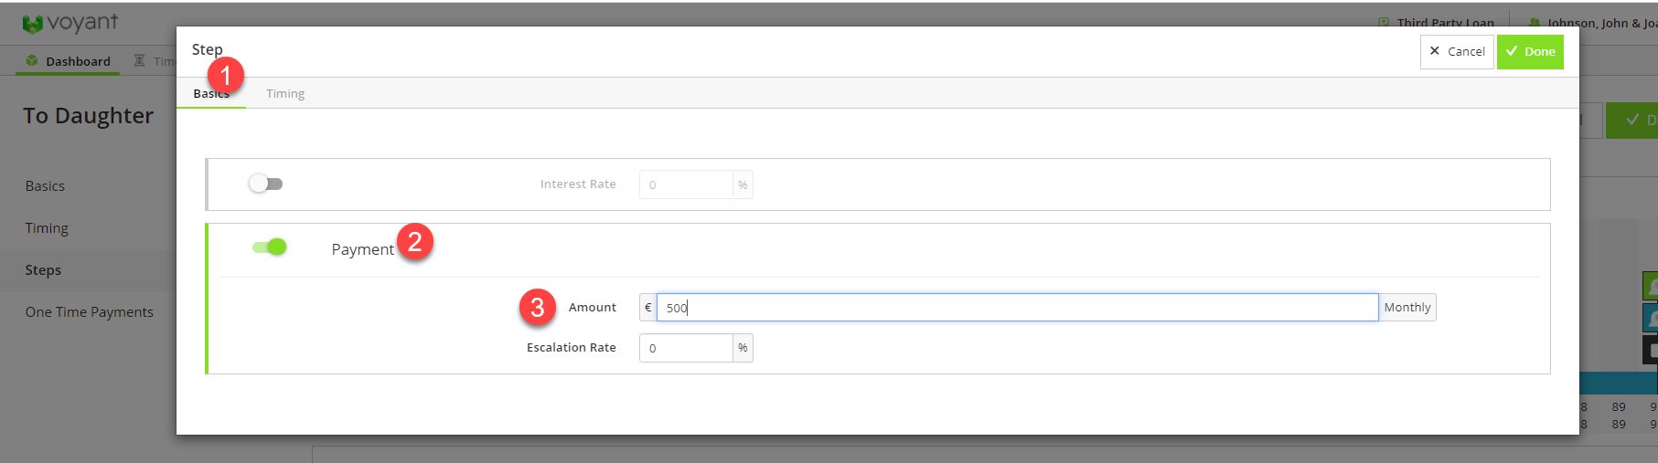
Task: Enable the Interest Rate toggle
Action: [x=266, y=184]
